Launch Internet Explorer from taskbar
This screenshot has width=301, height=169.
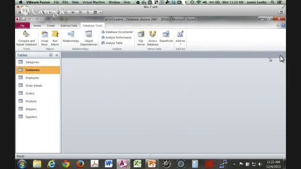(51, 164)
